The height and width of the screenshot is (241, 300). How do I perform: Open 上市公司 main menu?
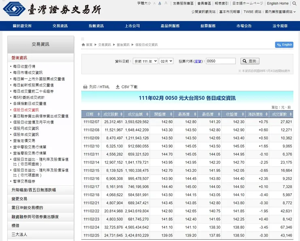(132, 26)
